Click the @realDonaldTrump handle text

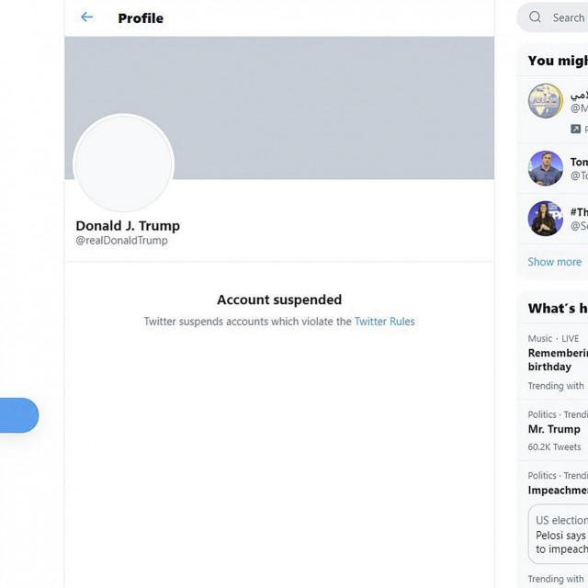click(x=121, y=241)
